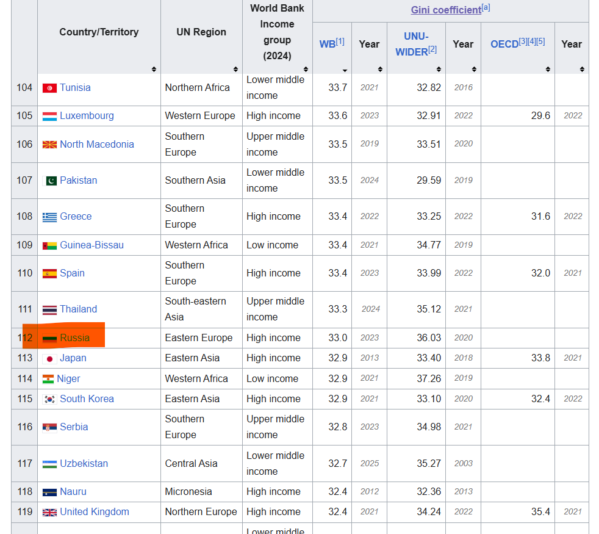The width and height of the screenshot is (599, 534).
Task: Open the Guinea-Bissau link
Action: tap(91, 245)
